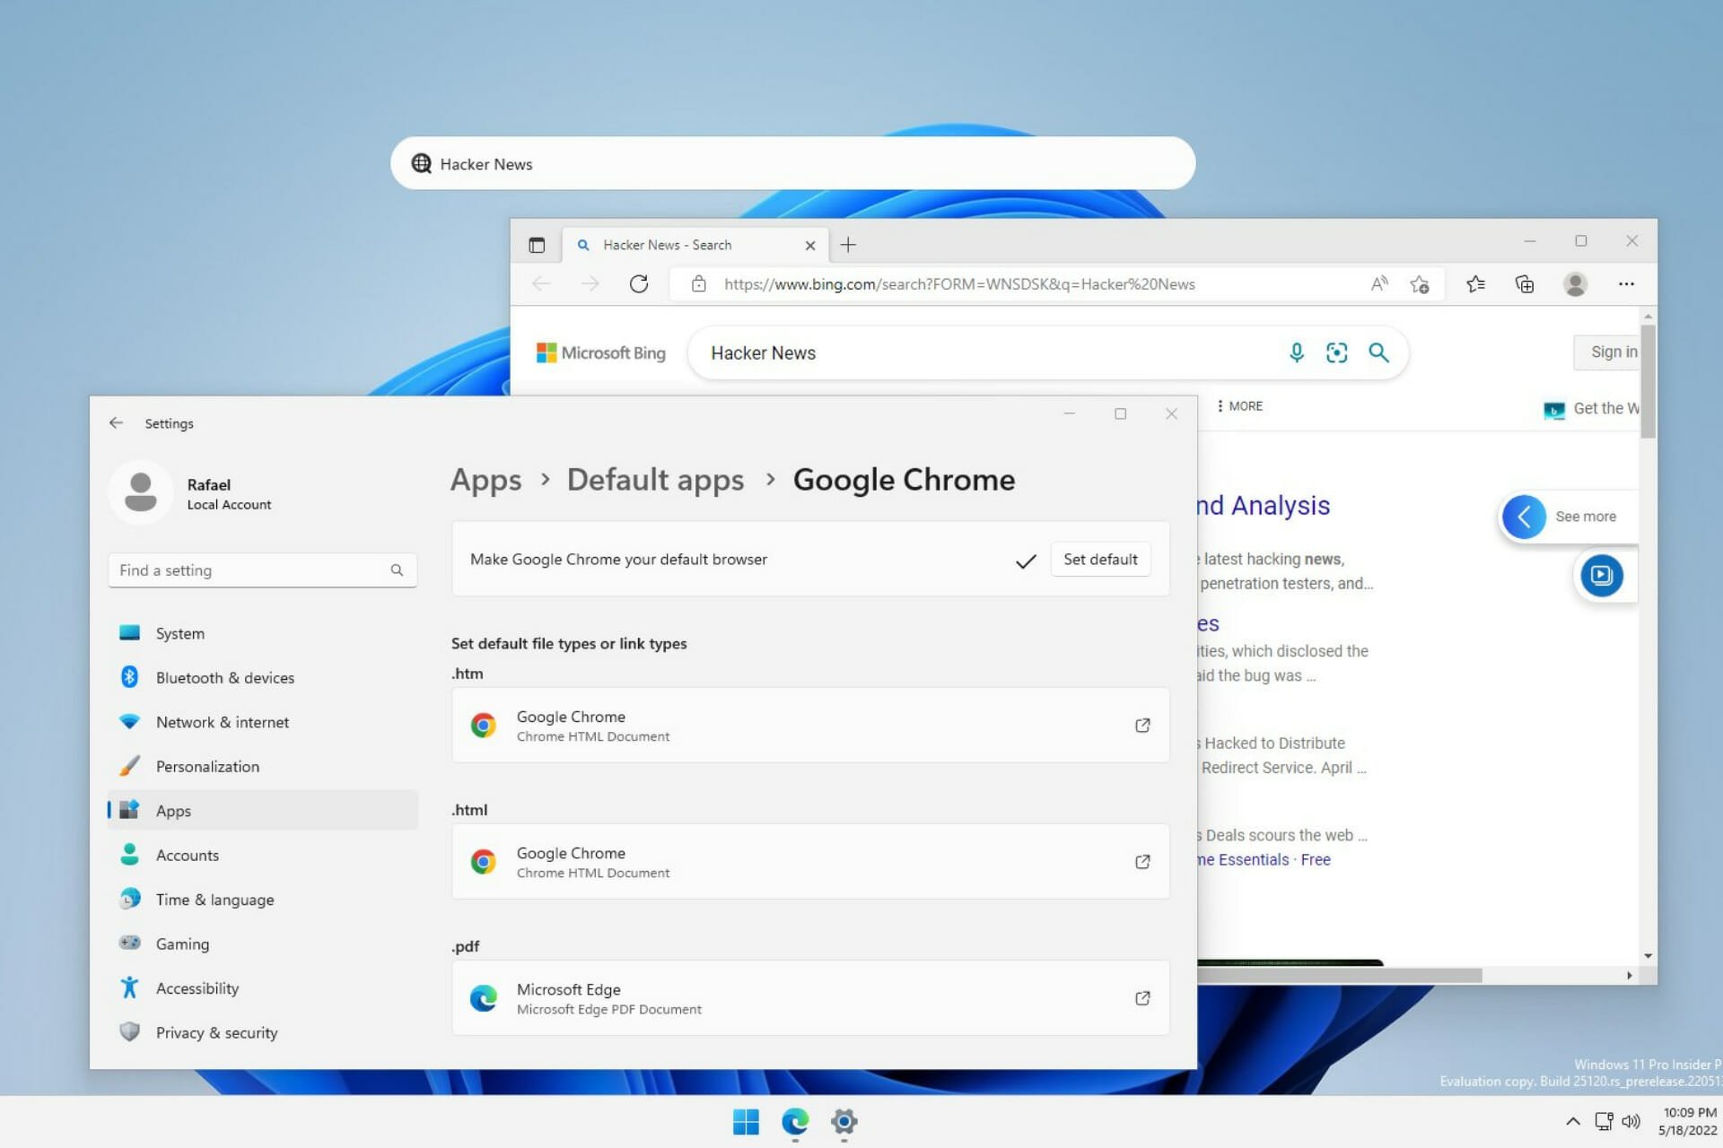Click the Windows Start button in taskbar
Viewport: 1723px width, 1148px height.
coord(746,1120)
